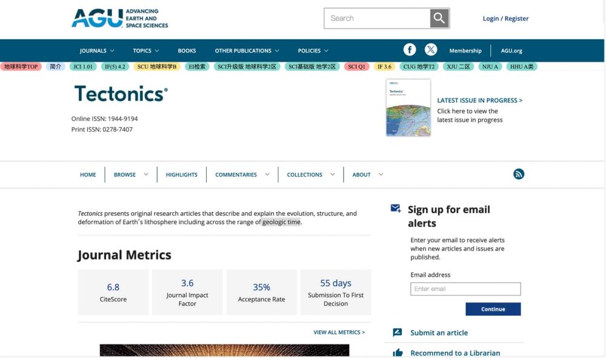Click the IF 3.6 tag
This screenshot has height=358, width=606.
point(384,67)
